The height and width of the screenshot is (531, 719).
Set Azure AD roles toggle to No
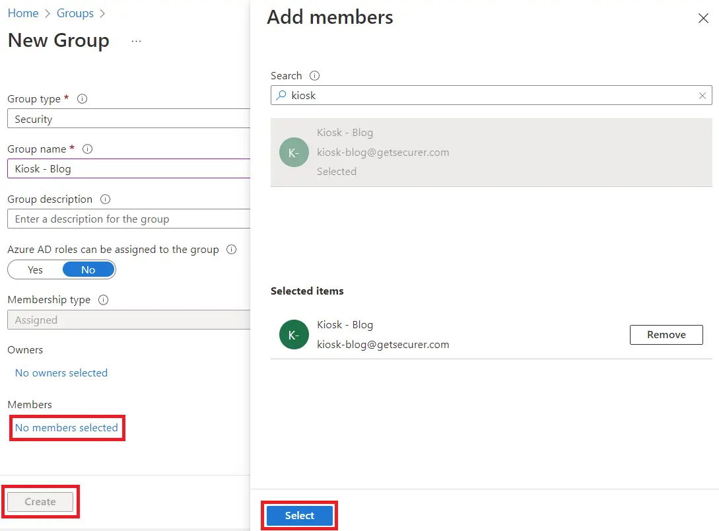tap(88, 269)
